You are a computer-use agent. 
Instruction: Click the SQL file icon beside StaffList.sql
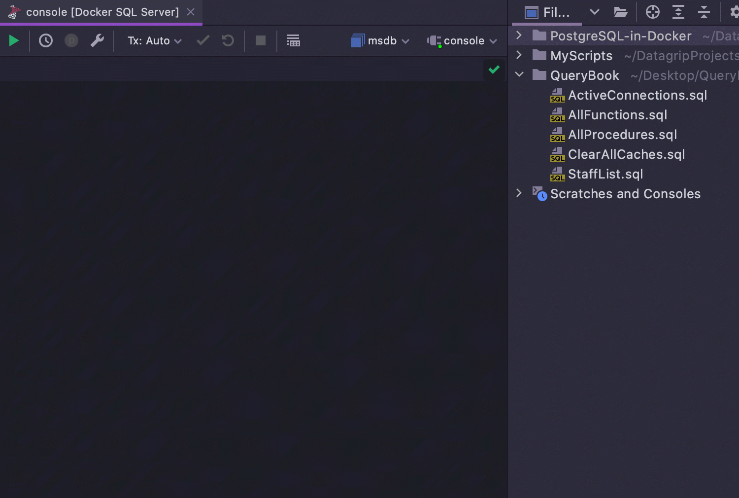(x=558, y=174)
